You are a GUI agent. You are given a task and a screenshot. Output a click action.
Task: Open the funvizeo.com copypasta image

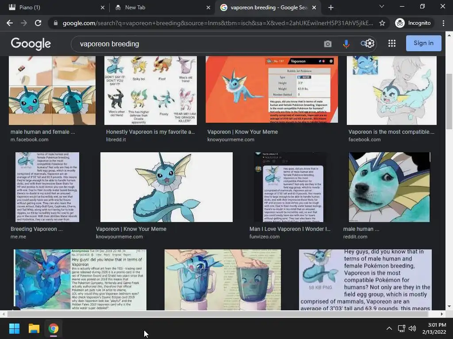click(291, 187)
